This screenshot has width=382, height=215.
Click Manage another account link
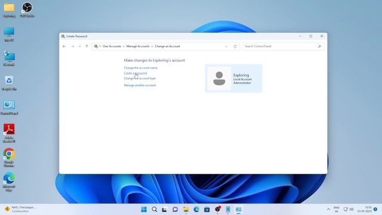(140, 85)
